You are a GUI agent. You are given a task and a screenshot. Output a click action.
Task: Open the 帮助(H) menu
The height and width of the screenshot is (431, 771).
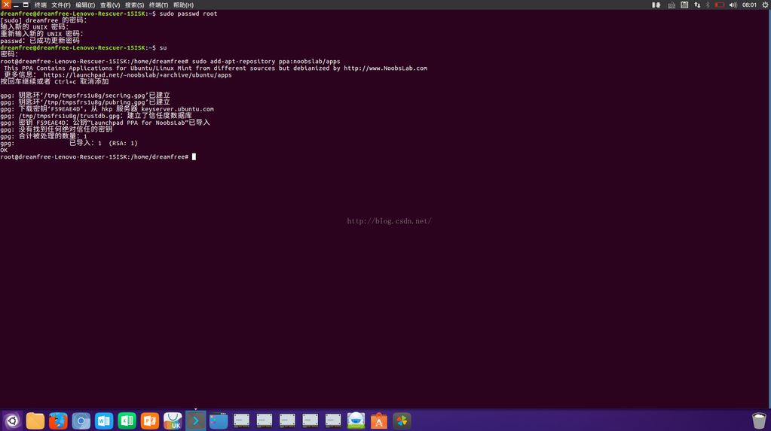183,5
